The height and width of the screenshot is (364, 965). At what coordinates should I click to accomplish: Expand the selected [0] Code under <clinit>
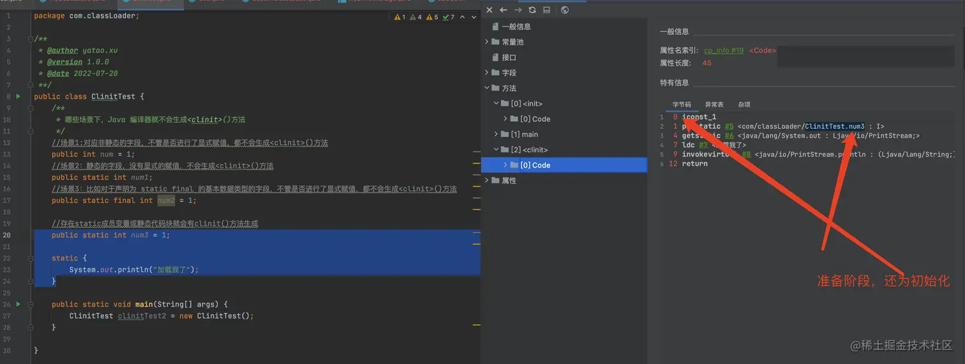coord(505,165)
